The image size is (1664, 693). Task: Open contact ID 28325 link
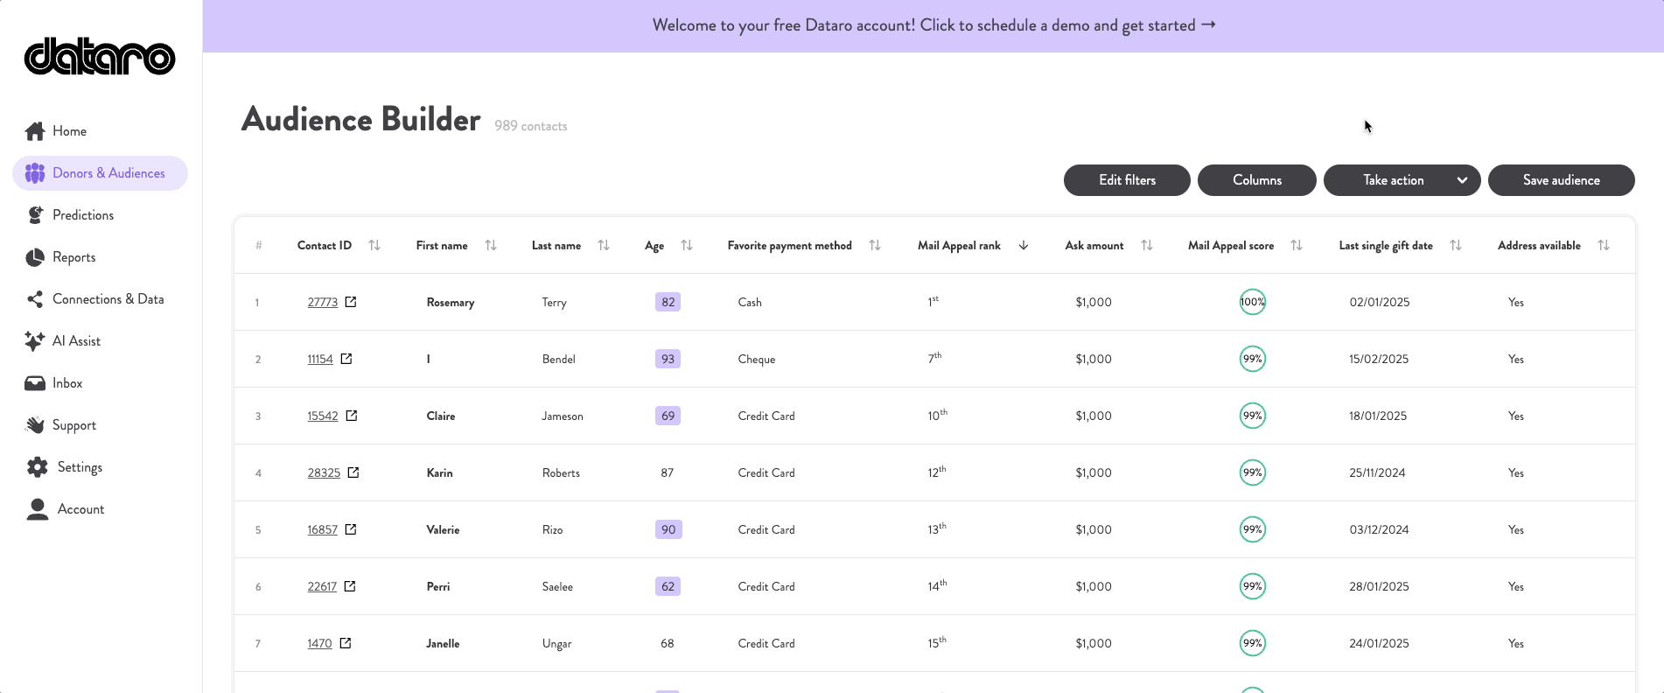tap(324, 473)
